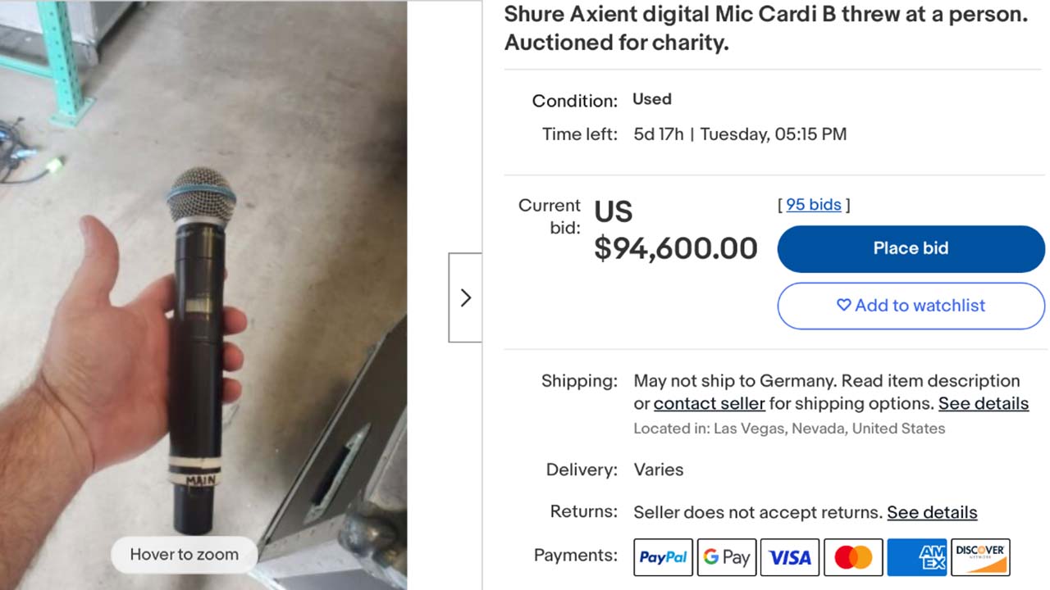Follow the contact seller link
This screenshot has width=1050, height=590.
point(709,403)
